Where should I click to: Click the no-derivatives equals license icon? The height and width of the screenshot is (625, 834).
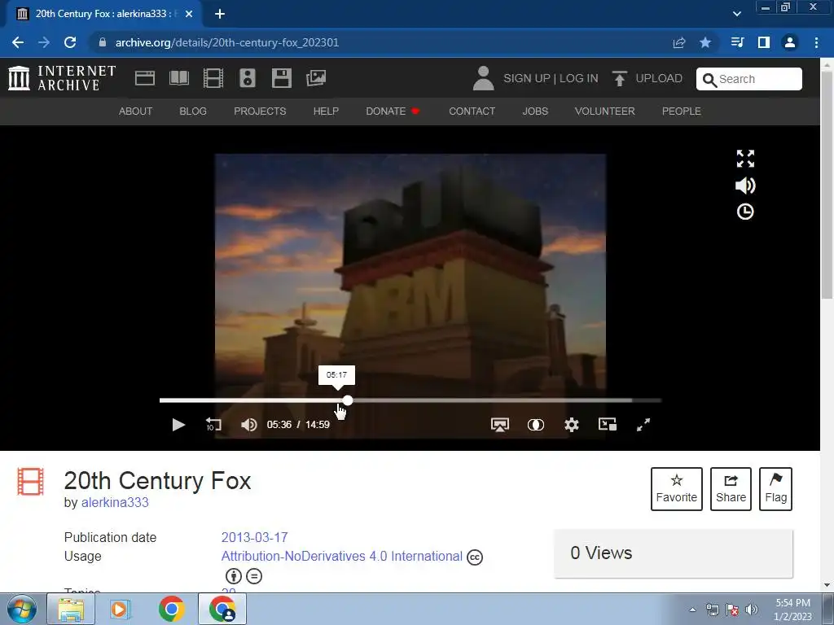(254, 576)
